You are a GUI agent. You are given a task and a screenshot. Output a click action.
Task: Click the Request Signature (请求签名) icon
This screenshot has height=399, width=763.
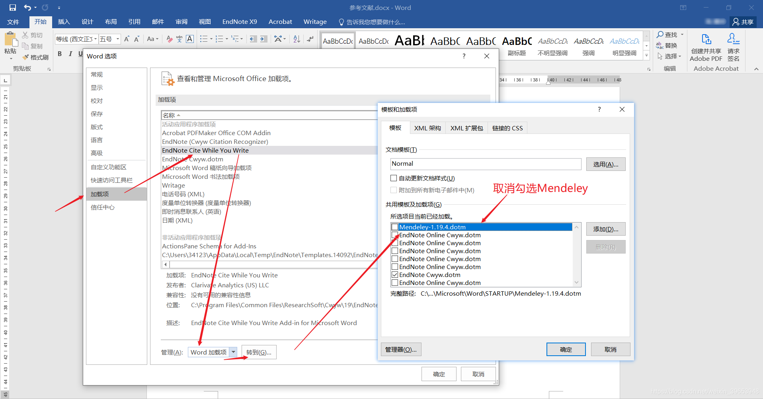(x=733, y=39)
